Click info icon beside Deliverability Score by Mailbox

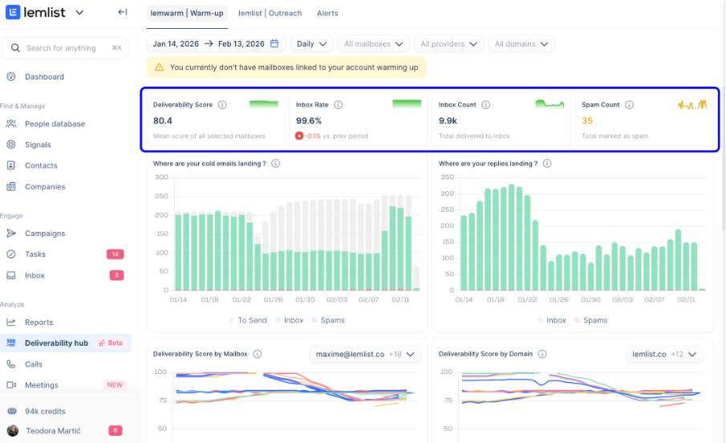click(x=258, y=354)
